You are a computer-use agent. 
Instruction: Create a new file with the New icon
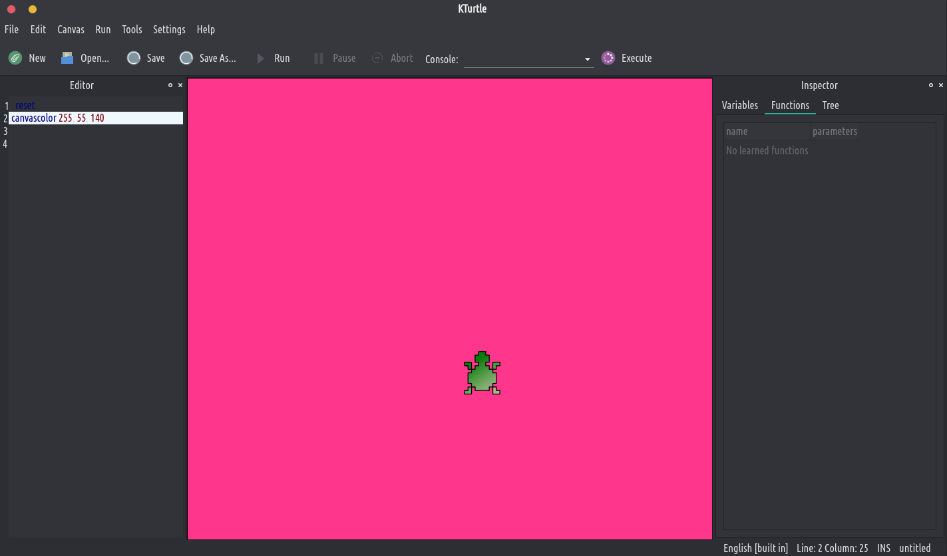click(x=15, y=57)
